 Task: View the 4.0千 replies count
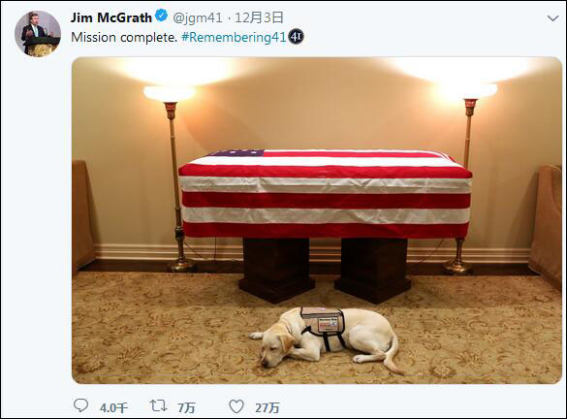pos(113,408)
